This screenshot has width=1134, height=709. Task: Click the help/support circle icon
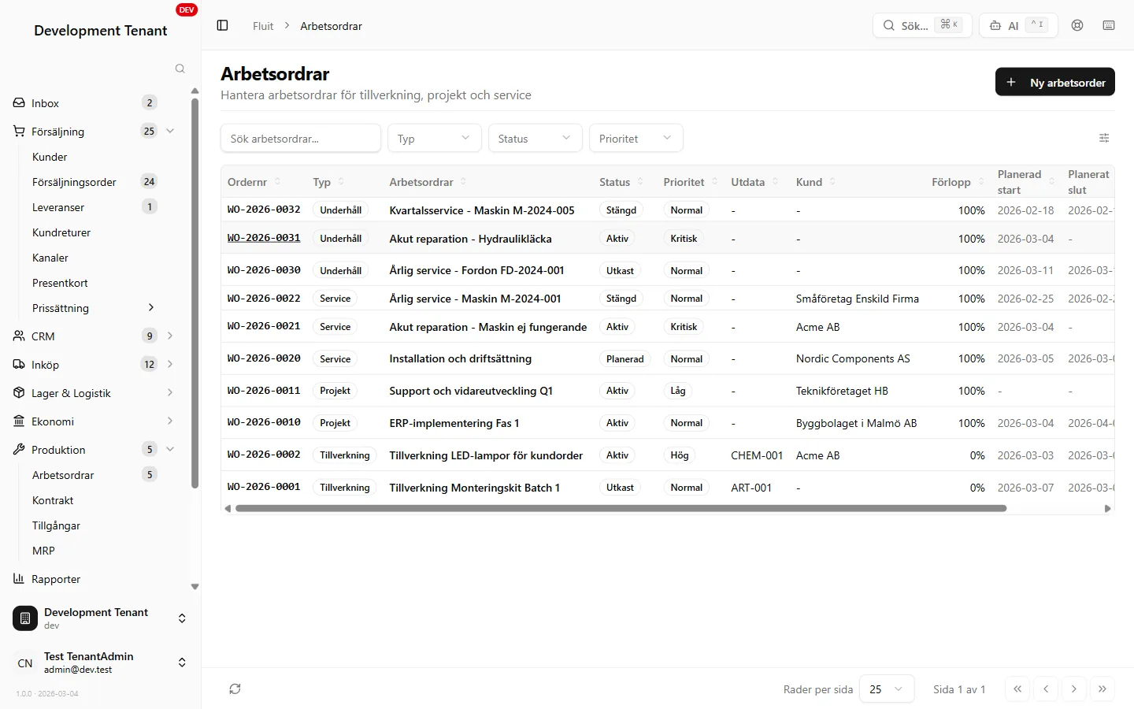coord(1077,25)
